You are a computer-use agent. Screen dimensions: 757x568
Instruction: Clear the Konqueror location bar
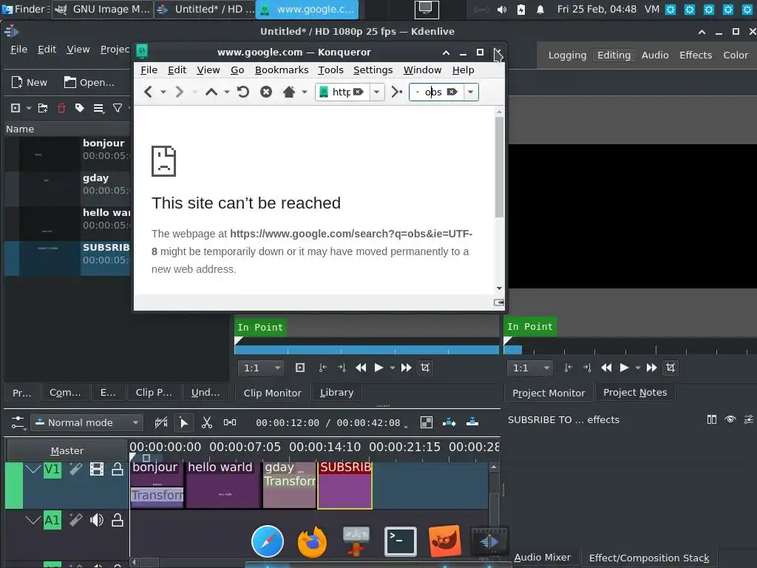point(359,92)
